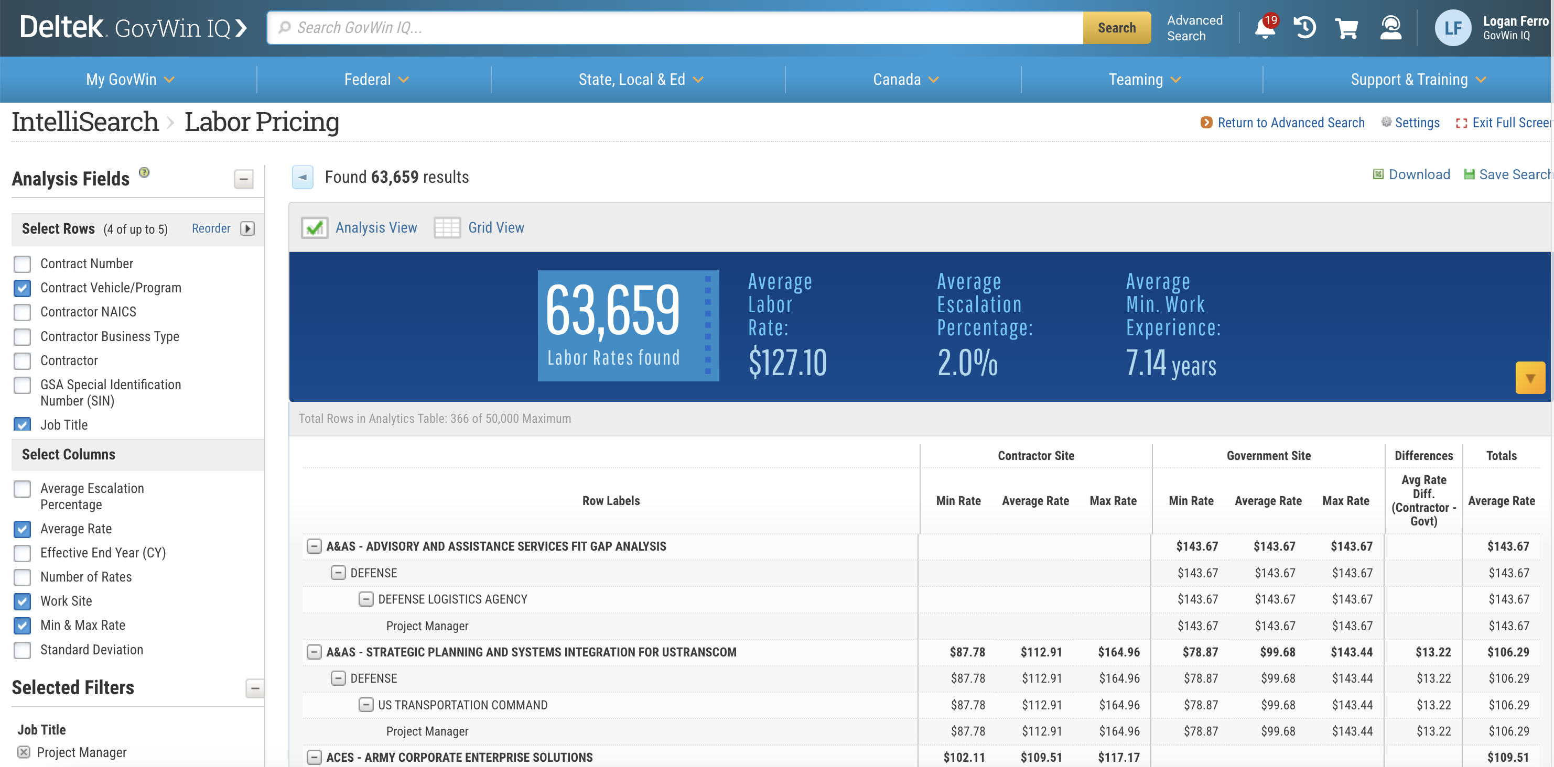Uncheck the Average Rate checkbox
Screen dimensions: 1554x767
tap(23, 529)
